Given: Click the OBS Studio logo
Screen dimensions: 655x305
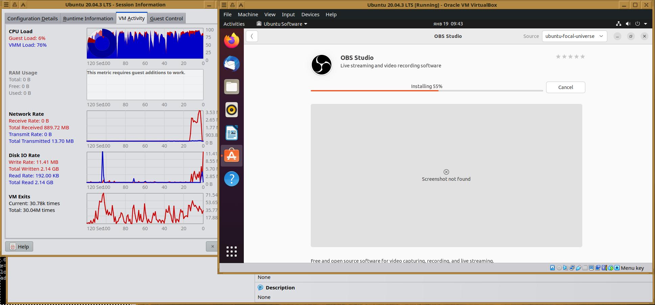Looking at the screenshot, I should [x=321, y=65].
